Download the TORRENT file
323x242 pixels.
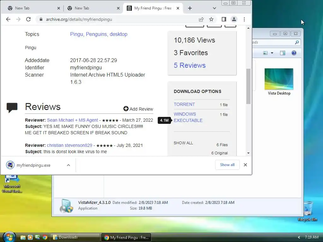click(x=184, y=104)
